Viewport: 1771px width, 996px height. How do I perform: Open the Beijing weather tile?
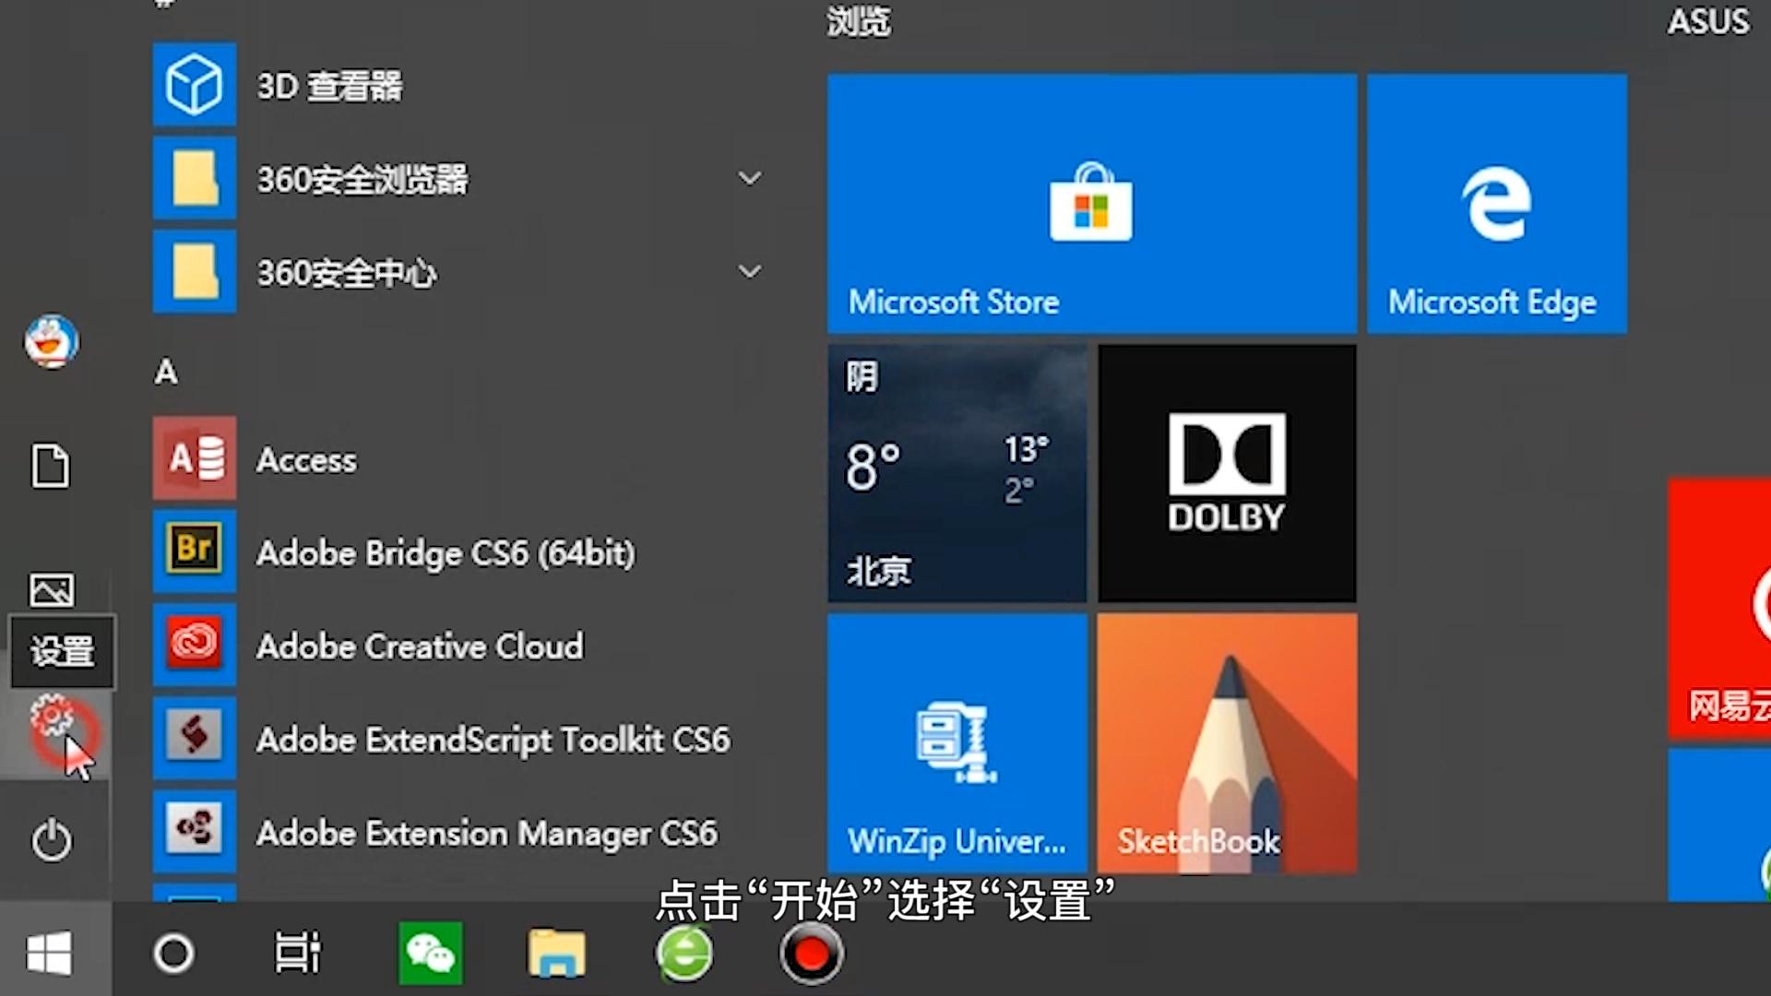pyautogui.click(x=957, y=473)
